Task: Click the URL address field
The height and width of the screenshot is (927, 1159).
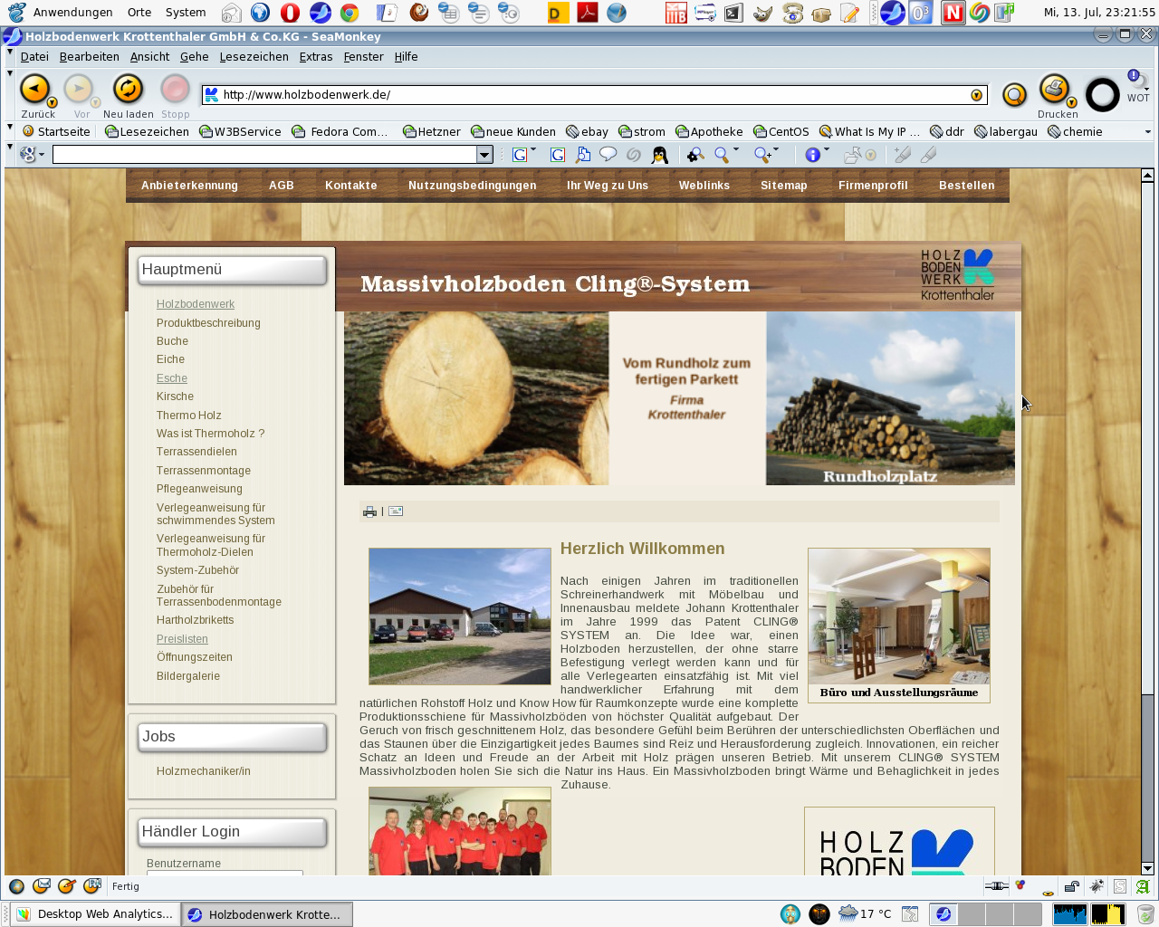Action: [x=594, y=95]
